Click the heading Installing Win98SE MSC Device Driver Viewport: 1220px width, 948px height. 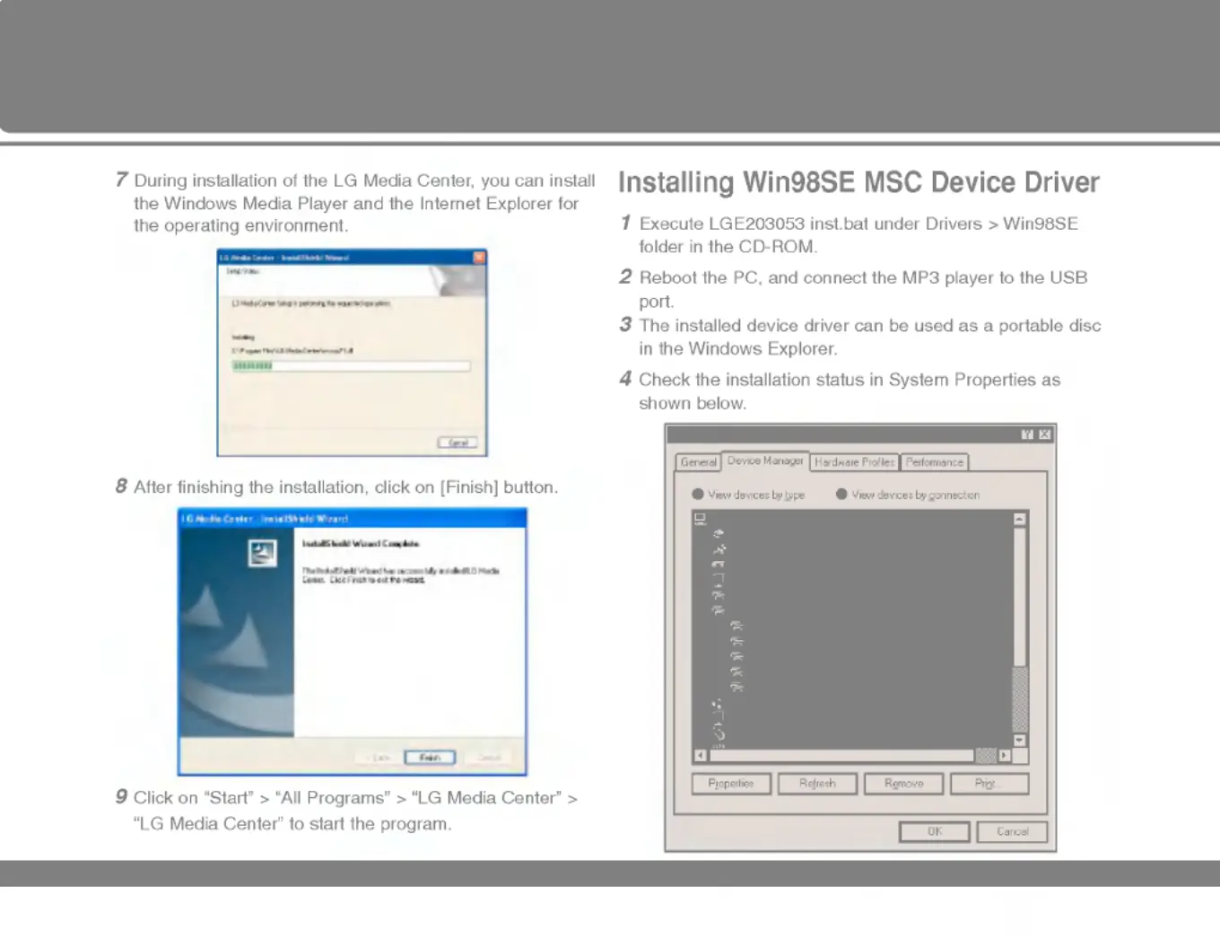pos(858,183)
